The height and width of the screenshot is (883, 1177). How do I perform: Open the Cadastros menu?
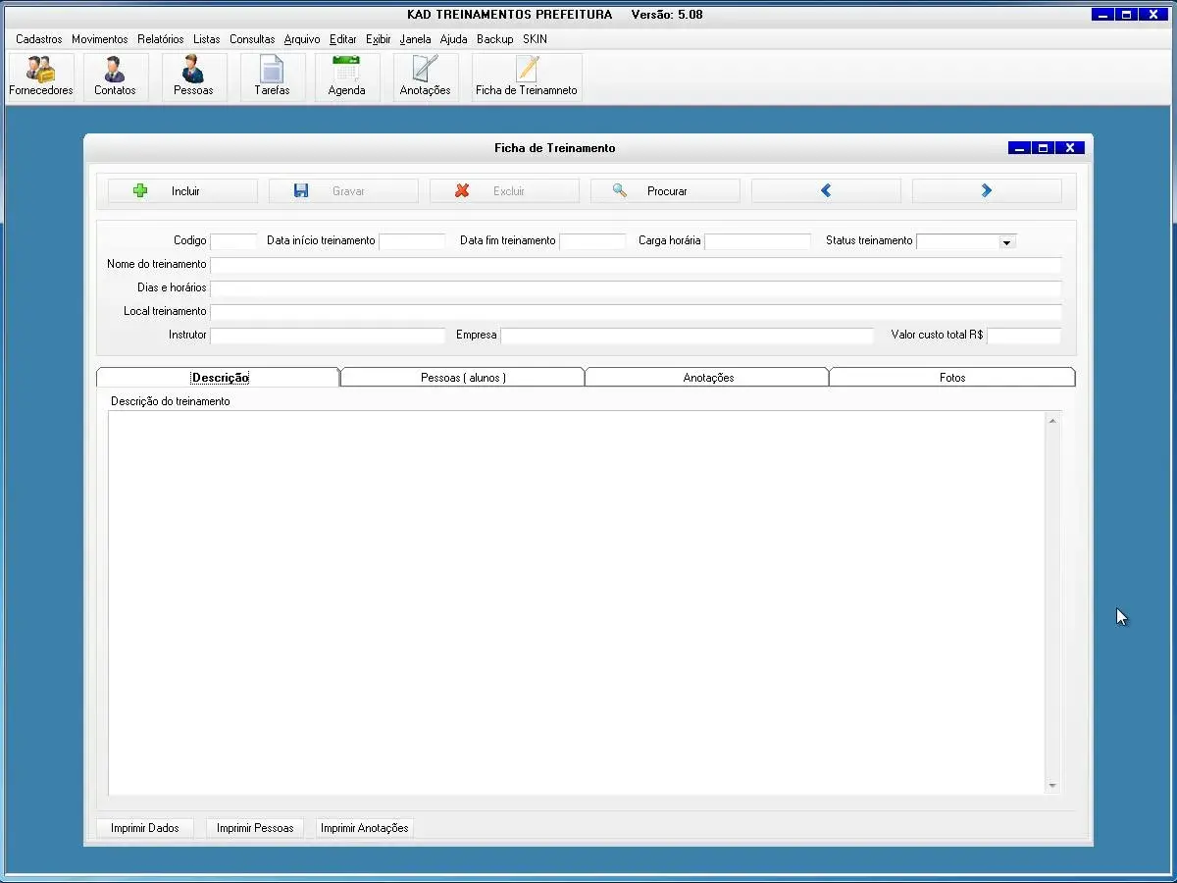pyautogui.click(x=39, y=39)
